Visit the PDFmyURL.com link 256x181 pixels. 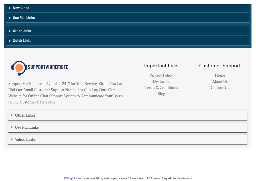tap(73, 178)
